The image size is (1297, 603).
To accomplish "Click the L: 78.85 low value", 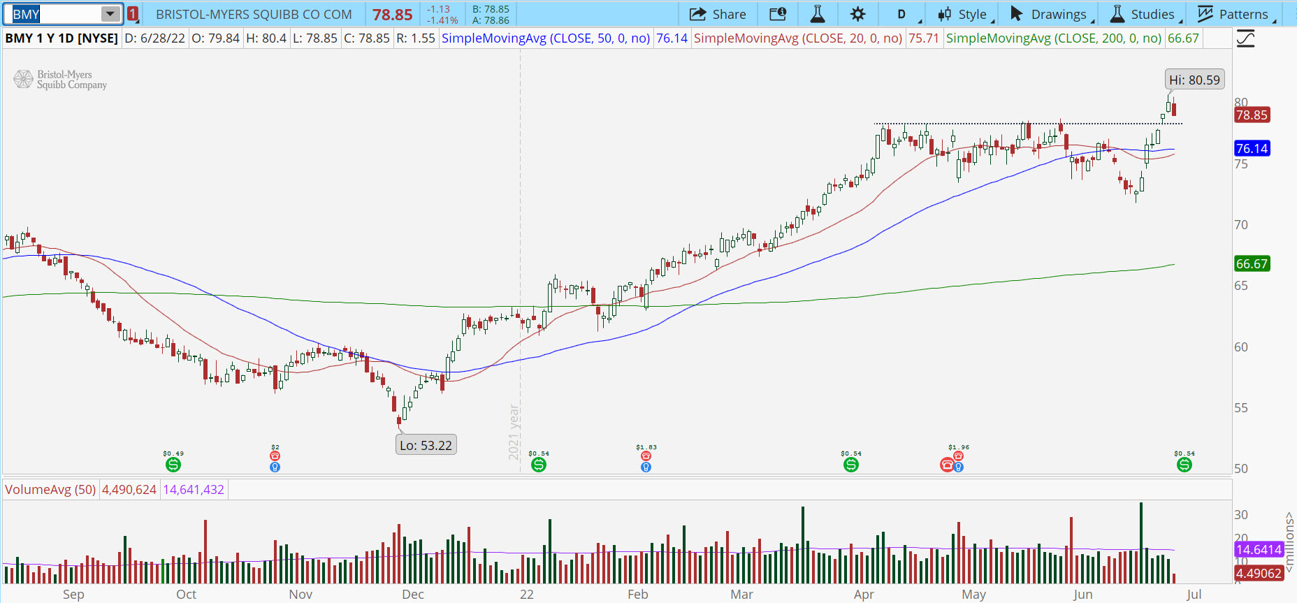I will coord(315,38).
